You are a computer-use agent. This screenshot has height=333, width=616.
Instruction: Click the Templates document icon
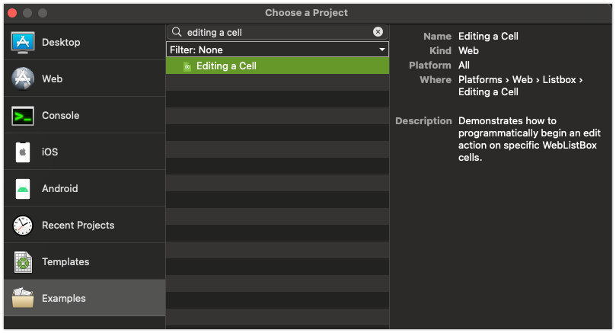23,262
